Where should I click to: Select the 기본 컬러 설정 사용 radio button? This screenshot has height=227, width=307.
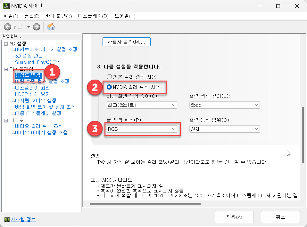click(109, 77)
